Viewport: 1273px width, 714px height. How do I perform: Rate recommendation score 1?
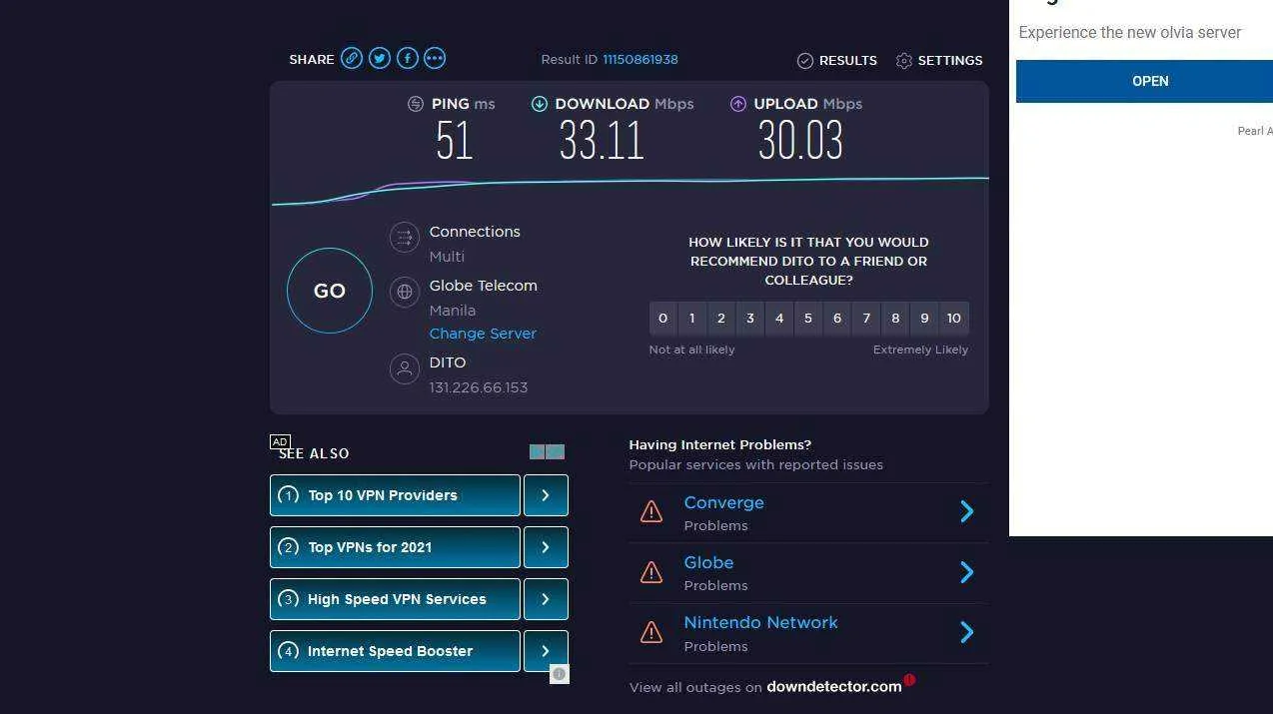[x=691, y=319]
